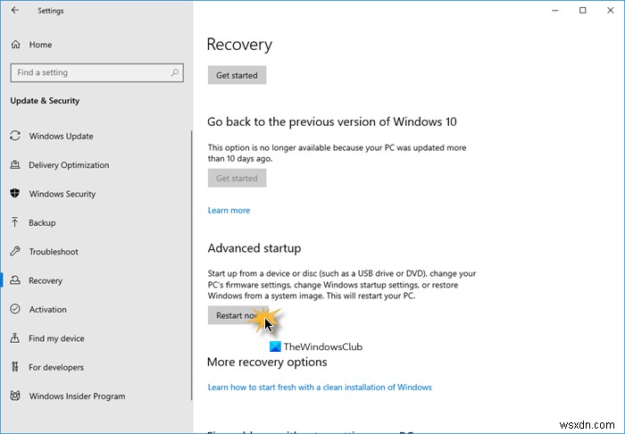Image resolution: width=625 pixels, height=434 pixels.
Task: Select Recovery label in sidebar
Action: (46, 280)
